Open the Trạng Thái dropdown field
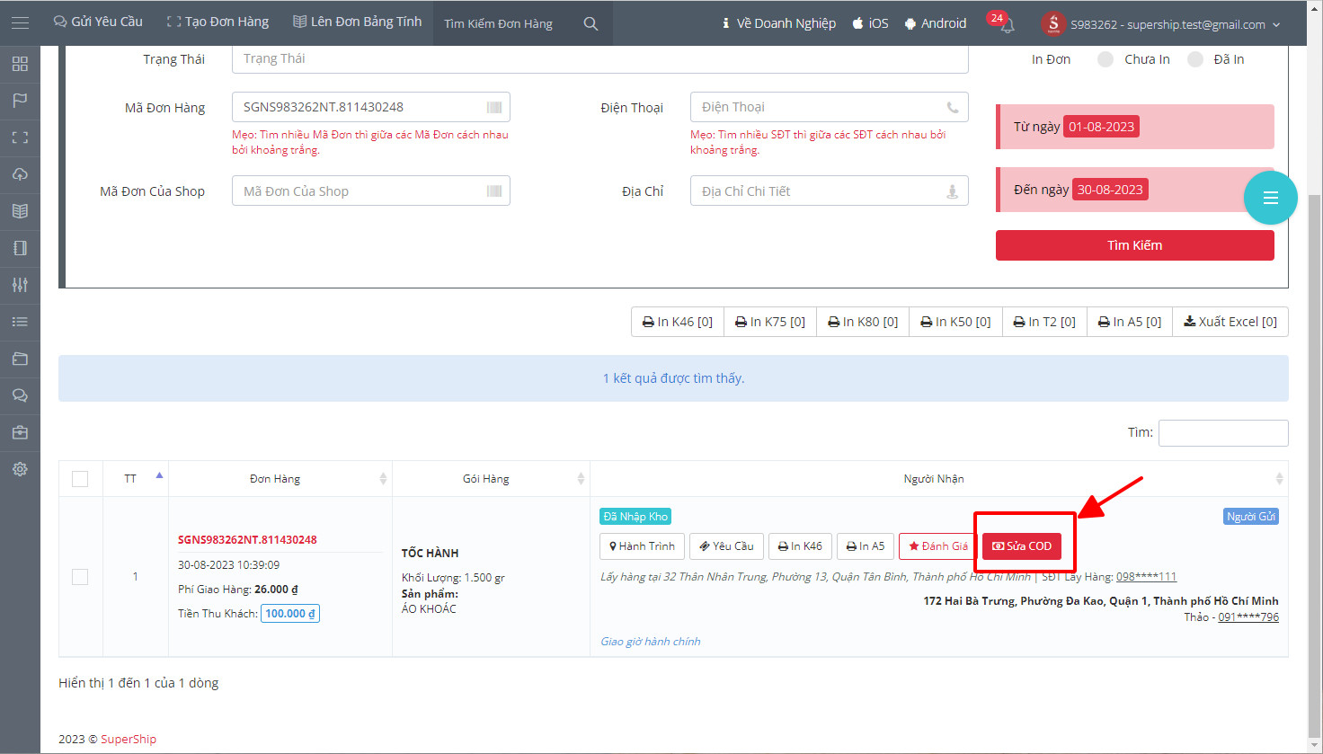 click(599, 58)
